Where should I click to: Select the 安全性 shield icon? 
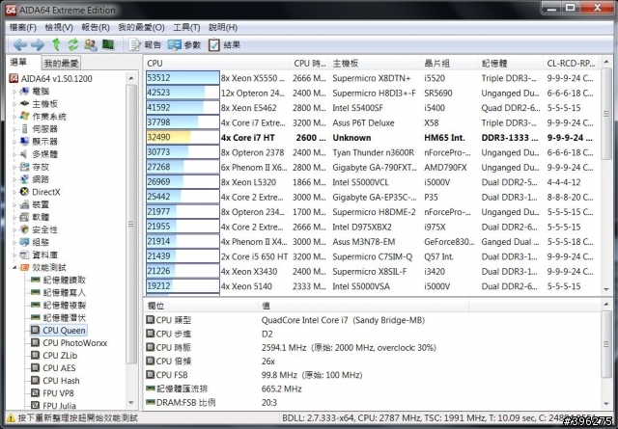coord(24,229)
